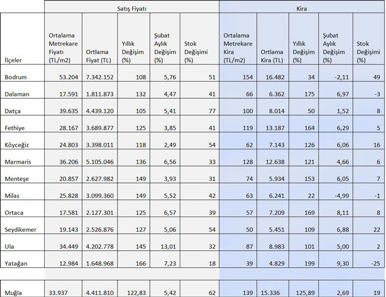Click the Ortalama Metrekare Fiyatı column header
The image size is (386, 297).
click(x=63, y=48)
